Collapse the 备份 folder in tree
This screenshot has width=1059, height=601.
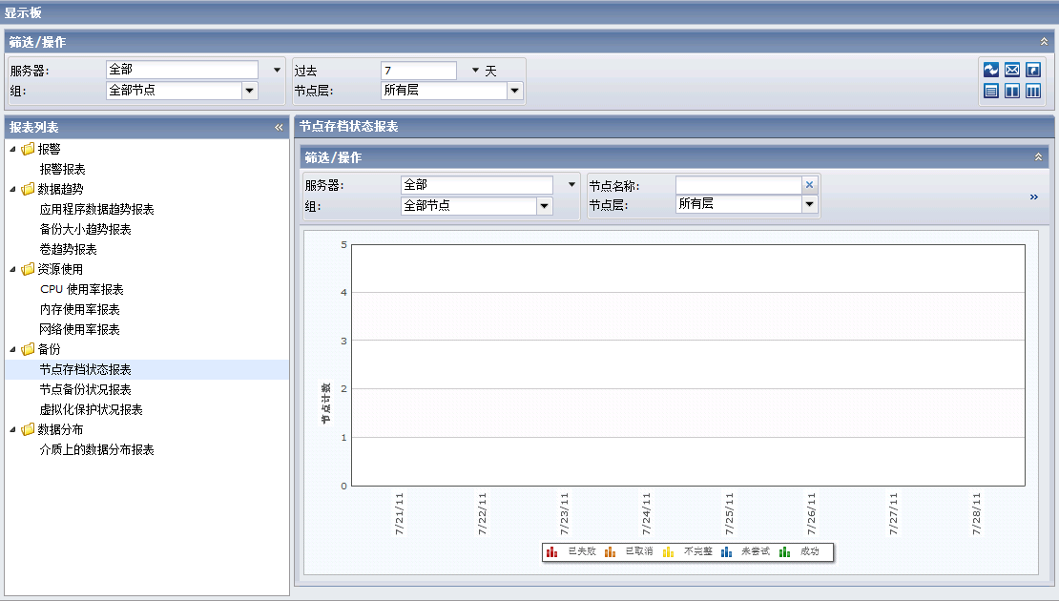pos(13,349)
